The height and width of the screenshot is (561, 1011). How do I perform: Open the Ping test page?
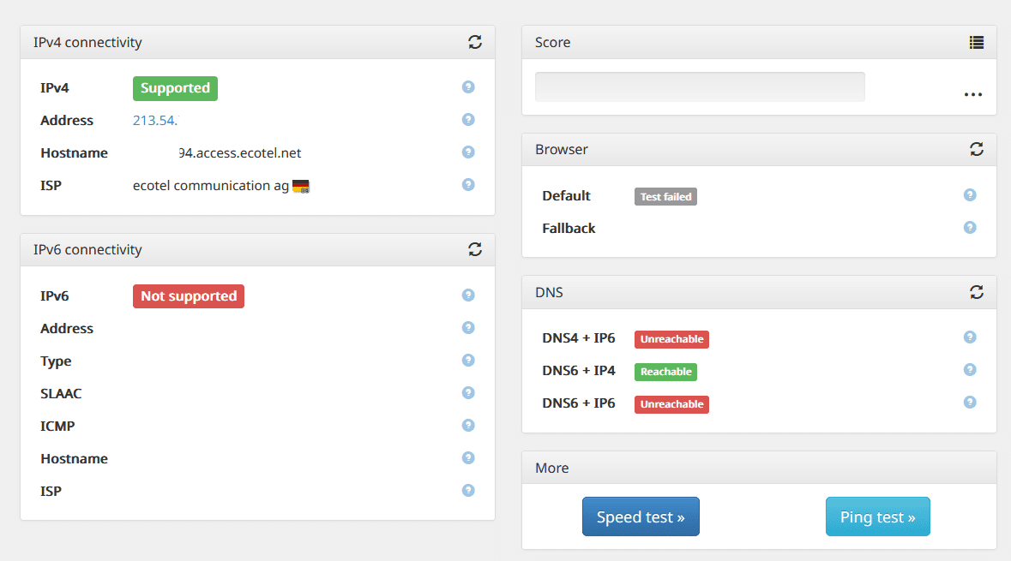pyautogui.click(x=877, y=516)
